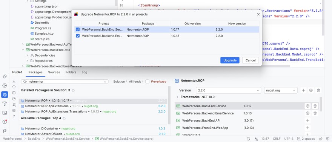Click the upgrade icon next to nuget.org dropdown
332x142 pixels.
point(311,90)
